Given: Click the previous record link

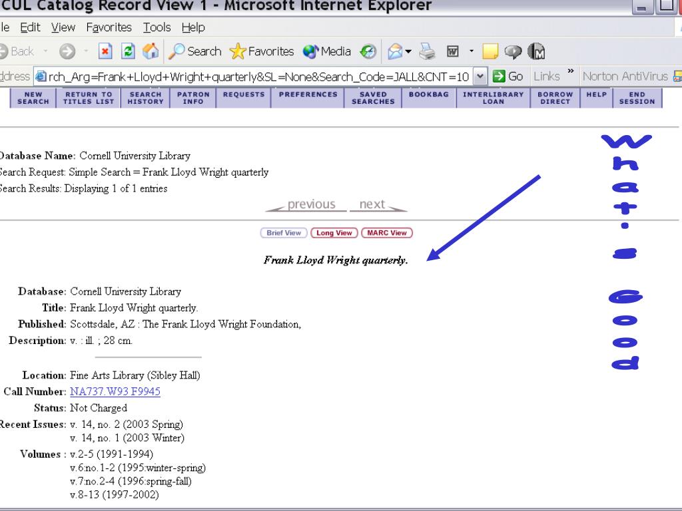Looking at the screenshot, I should pyautogui.click(x=306, y=204).
